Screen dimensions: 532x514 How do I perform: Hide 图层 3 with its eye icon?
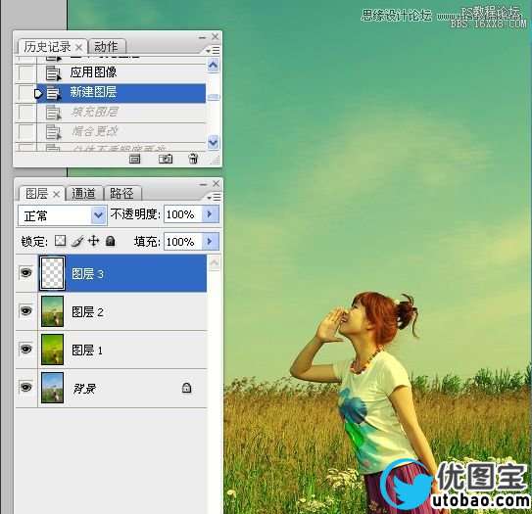(26, 272)
